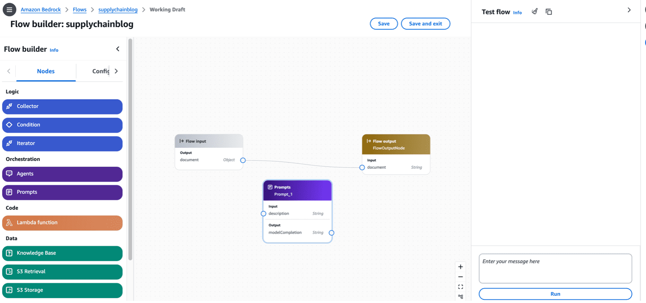This screenshot has width=646, height=303.
Task: Switch to the Nodes tab
Action: tap(46, 71)
